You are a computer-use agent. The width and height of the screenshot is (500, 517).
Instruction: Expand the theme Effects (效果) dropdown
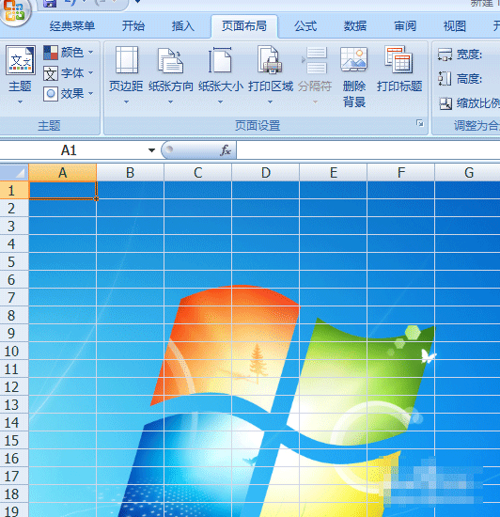pos(69,94)
